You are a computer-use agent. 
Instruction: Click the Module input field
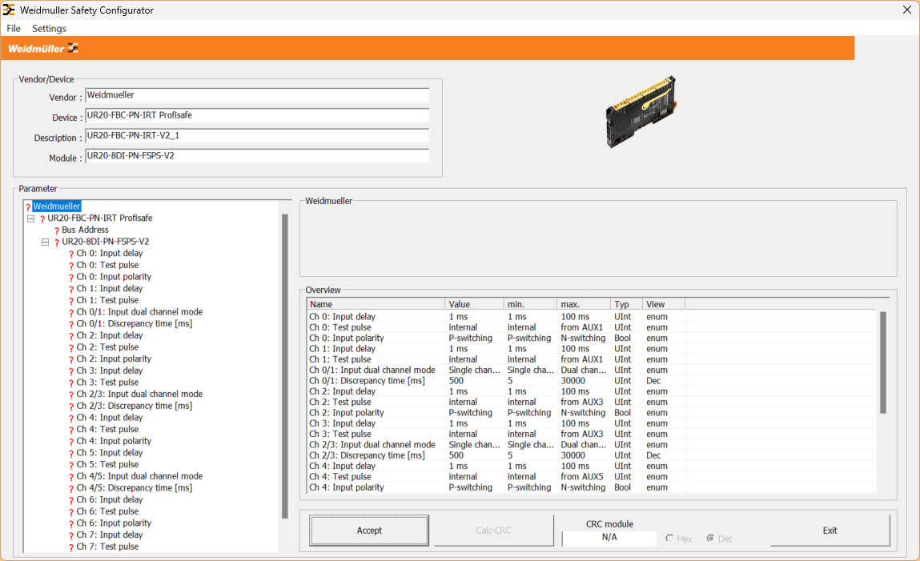pyautogui.click(x=257, y=156)
